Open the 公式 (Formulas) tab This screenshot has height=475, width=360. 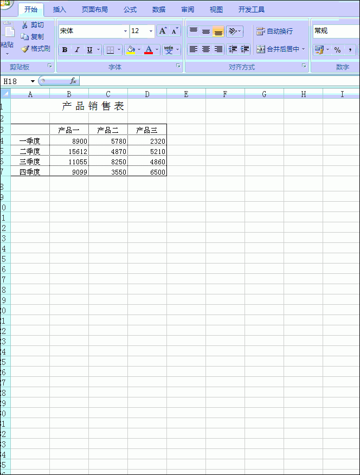click(x=130, y=9)
